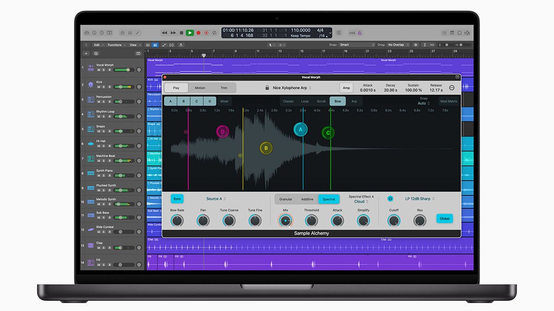Click the metronome icon in control bar
This screenshot has width=554, height=311.
(360, 33)
